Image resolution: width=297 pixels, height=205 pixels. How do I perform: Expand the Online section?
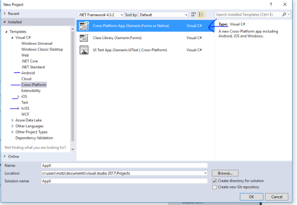[5, 157]
